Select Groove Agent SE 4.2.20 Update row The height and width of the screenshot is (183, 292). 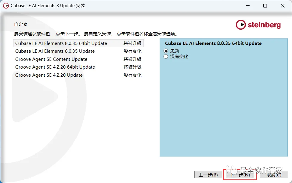(x=78, y=75)
